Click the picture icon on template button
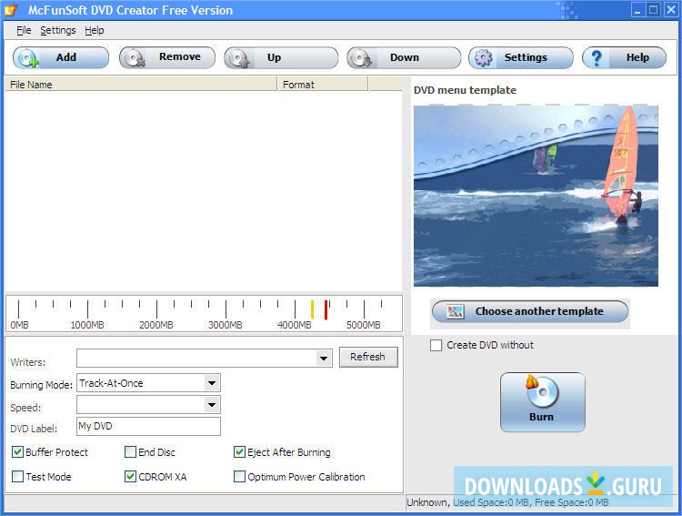Image resolution: width=682 pixels, height=516 pixels. 455,311
